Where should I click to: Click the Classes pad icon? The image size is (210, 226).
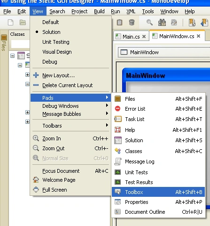pyautogui.click(x=118, y=151)
